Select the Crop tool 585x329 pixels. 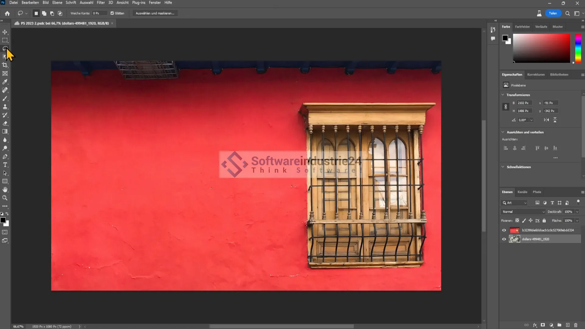coord(5,65)
